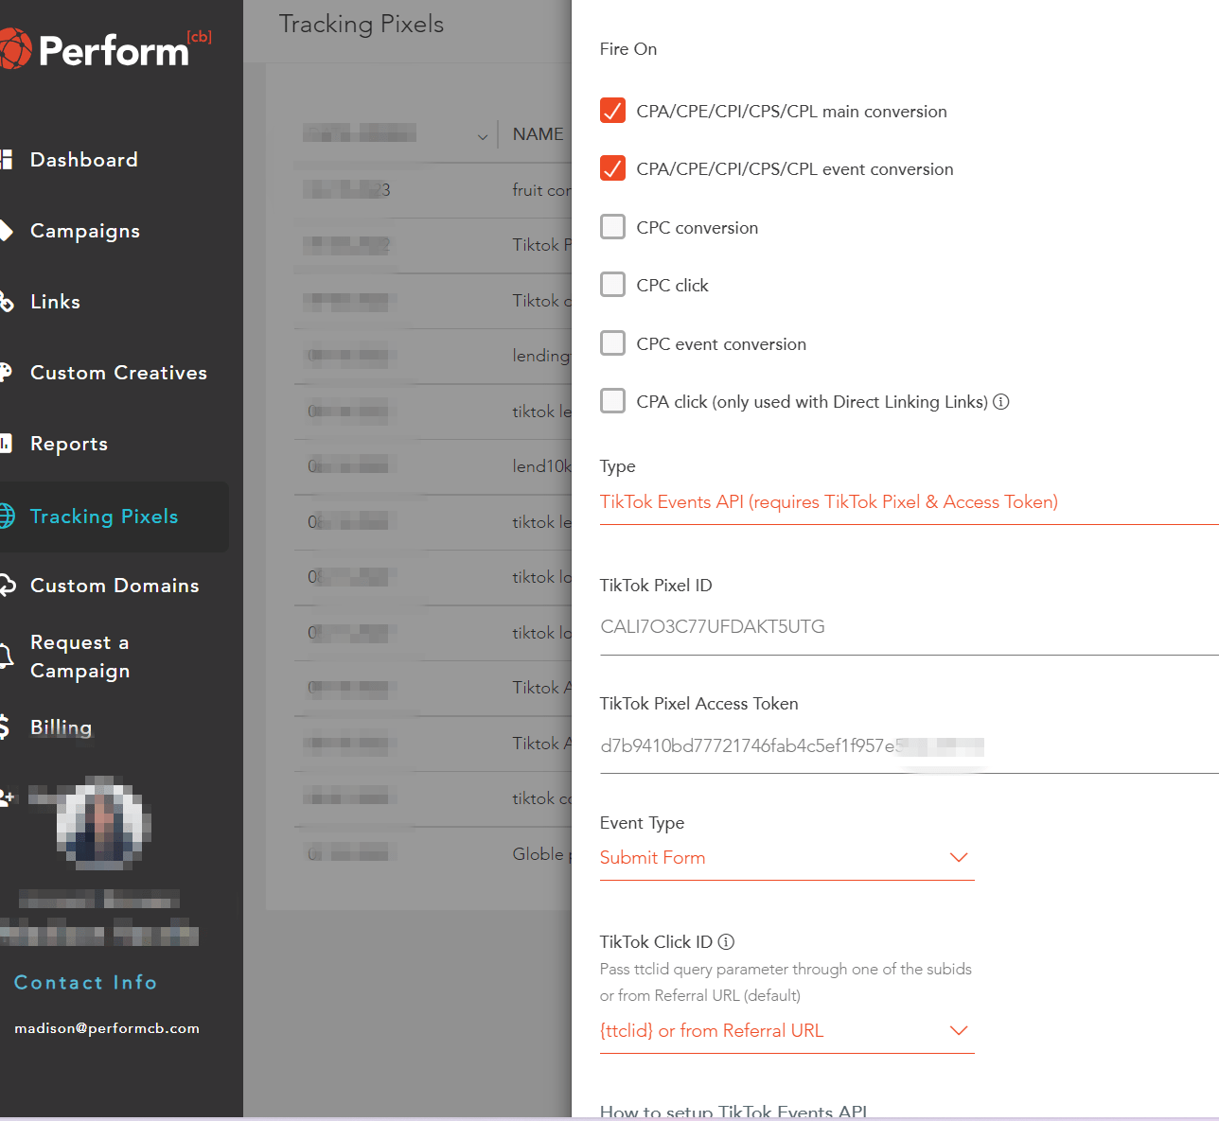Click the Tracking Pixels globe icon
Screen dimensions: 1219x1121
[6, 516]
